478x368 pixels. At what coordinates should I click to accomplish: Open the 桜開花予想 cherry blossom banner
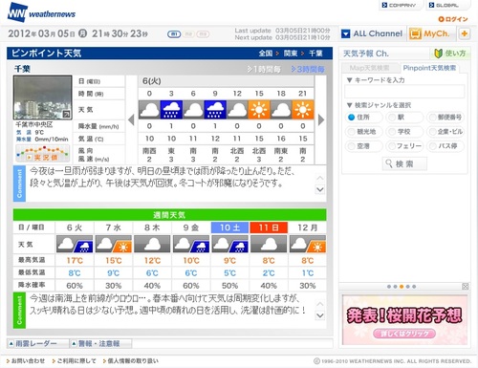404,319
